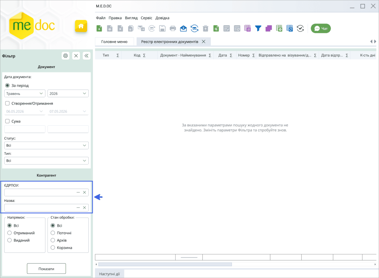Click the purple table grid icon
Image resolution: width=379 pixels, height=278 pixels.
[247, 28]
